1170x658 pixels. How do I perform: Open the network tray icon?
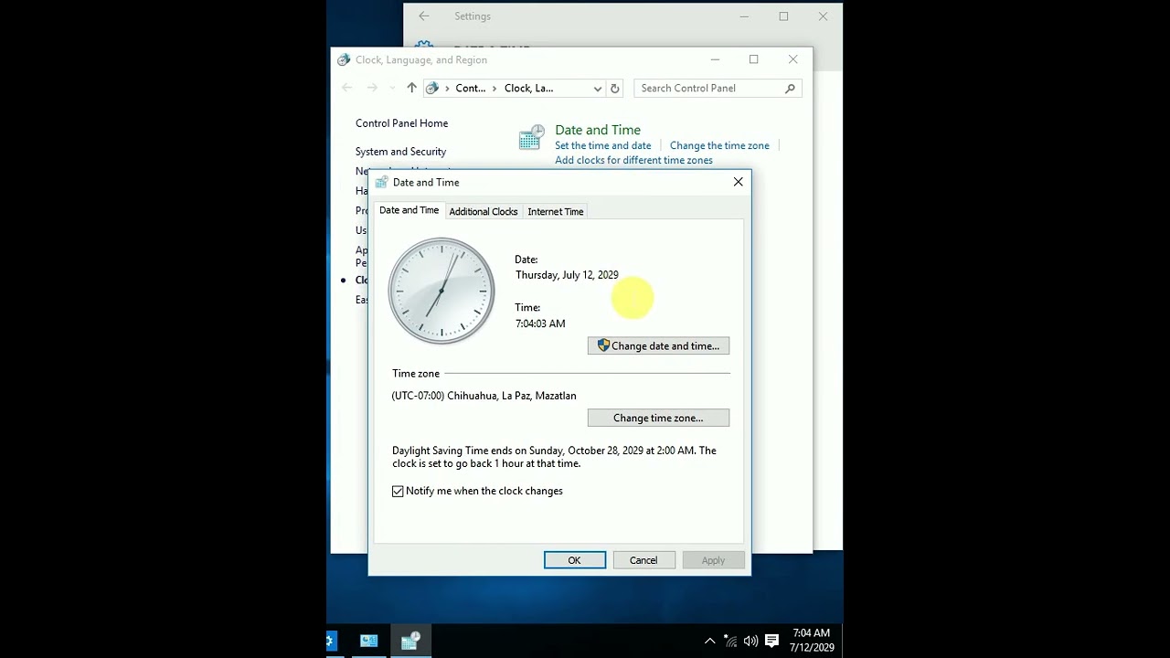[x=730, y=641]
